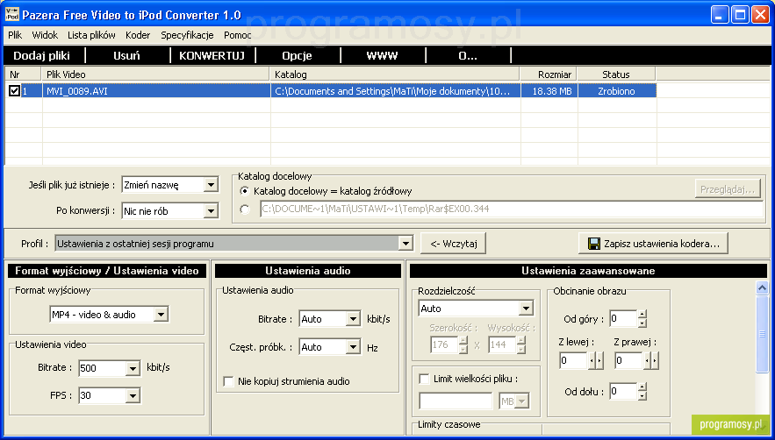Open Opcje from the toolbar
The image size is (775, 440).
tap(297, 55)
